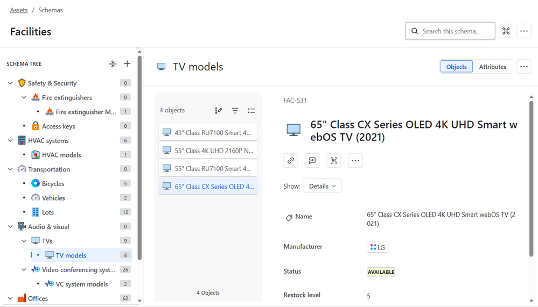Collapse Video conferencing systems node
Image resolution: width=538 pixels, height=307 pixels.
click(24, 270)
